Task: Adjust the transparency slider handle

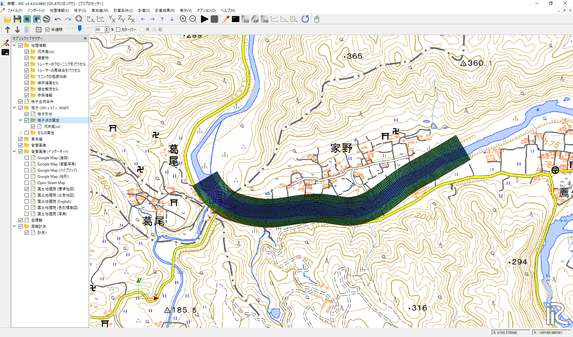Action: coord(80,29)
